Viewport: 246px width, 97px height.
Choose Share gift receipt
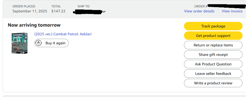(213, 55)
